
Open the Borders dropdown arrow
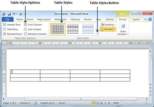pyautogui.click(x=114, y=29)
